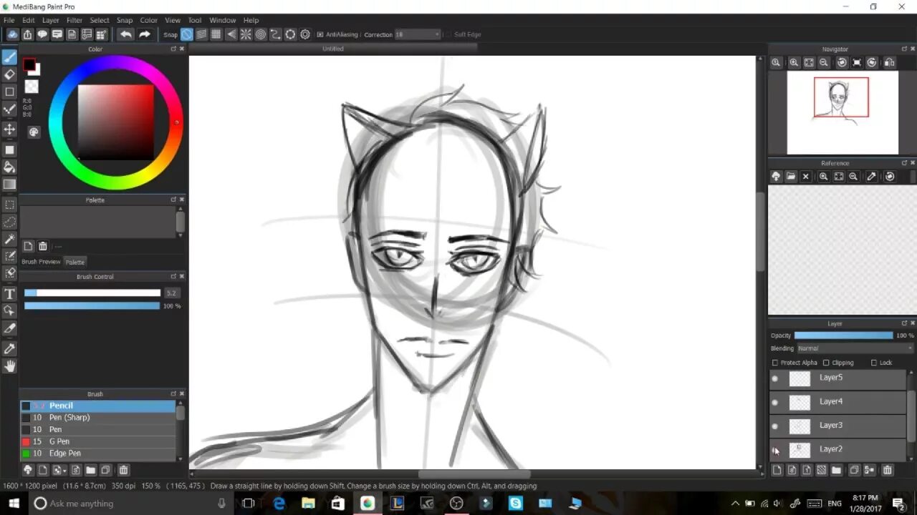Hide Layer5 using its visibility dot
This screenshot has width=917, height=515.
click(x=775, y=378)
